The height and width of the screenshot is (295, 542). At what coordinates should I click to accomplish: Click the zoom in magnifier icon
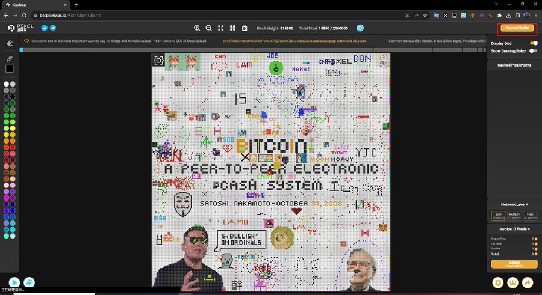point(197,28)
